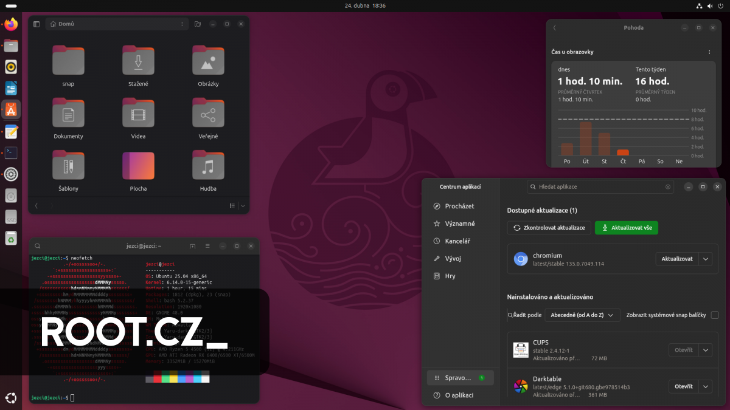The width and height of the screenshot is (730, 410).
Task: Toggle the list view icon in Files window
Action: [x=232, y=206]
